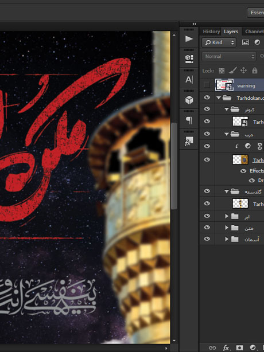Select the warning layer thumbnail
The image size is (264, 352).
[x=224, y=85]
